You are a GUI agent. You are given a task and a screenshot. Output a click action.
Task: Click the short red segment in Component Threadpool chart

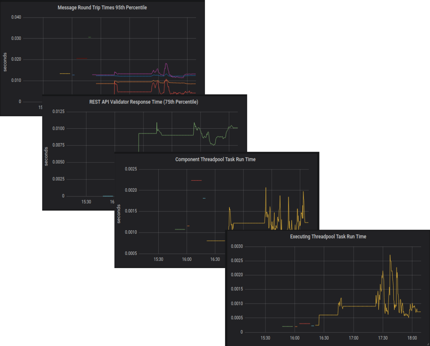(196, 181)
